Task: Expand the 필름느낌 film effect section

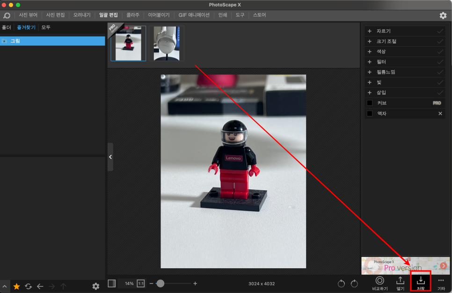Action: pyautogui.click(x=370, y=72)
